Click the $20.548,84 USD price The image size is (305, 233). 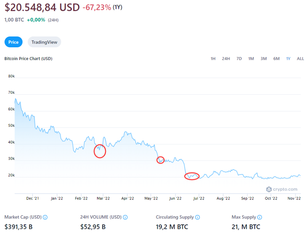tap(42, 7)
